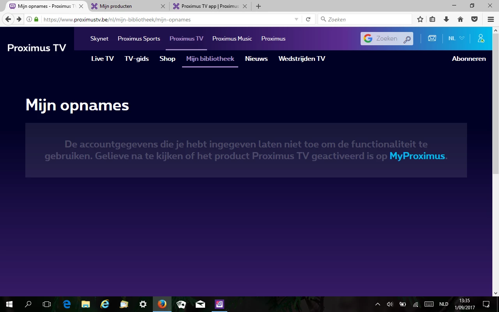Screen dimensions: 499x312
Task: Open the address bar history dropdown arrow
Action: (296, 19)
